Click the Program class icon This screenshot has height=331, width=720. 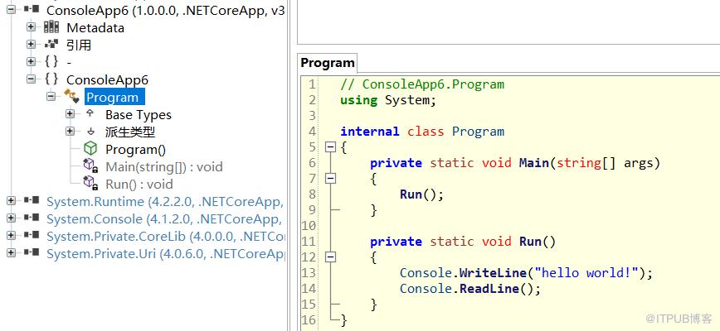click(71, 96)
